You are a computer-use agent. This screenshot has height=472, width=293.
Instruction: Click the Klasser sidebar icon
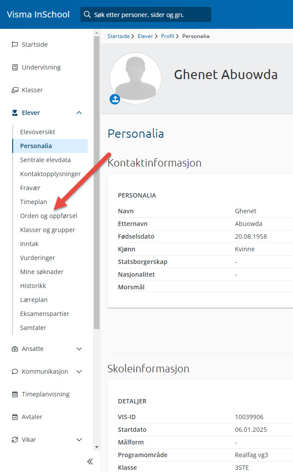pyautogui.click(x=15, y=90)
